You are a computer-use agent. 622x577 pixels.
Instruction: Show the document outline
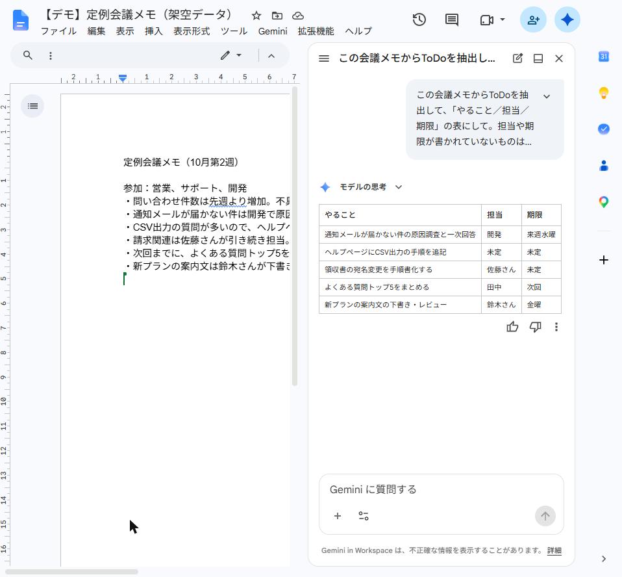point(32,106)
